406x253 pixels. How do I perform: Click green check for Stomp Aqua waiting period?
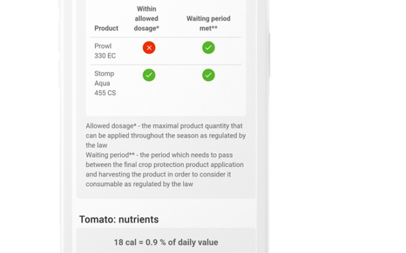coord(209,75)
